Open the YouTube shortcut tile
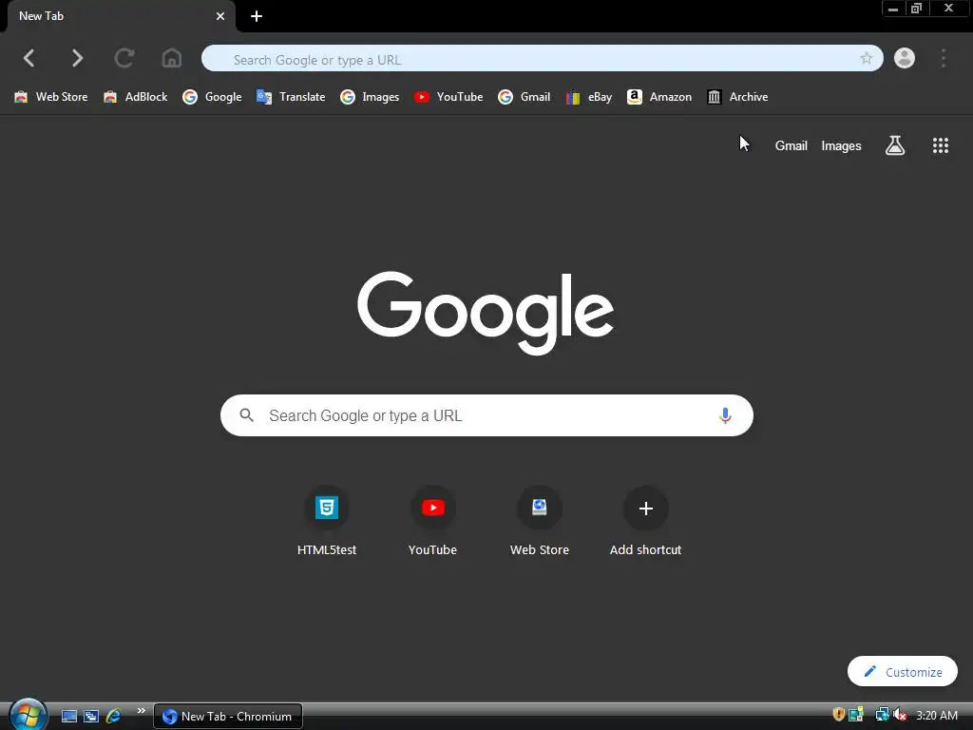 432,522
